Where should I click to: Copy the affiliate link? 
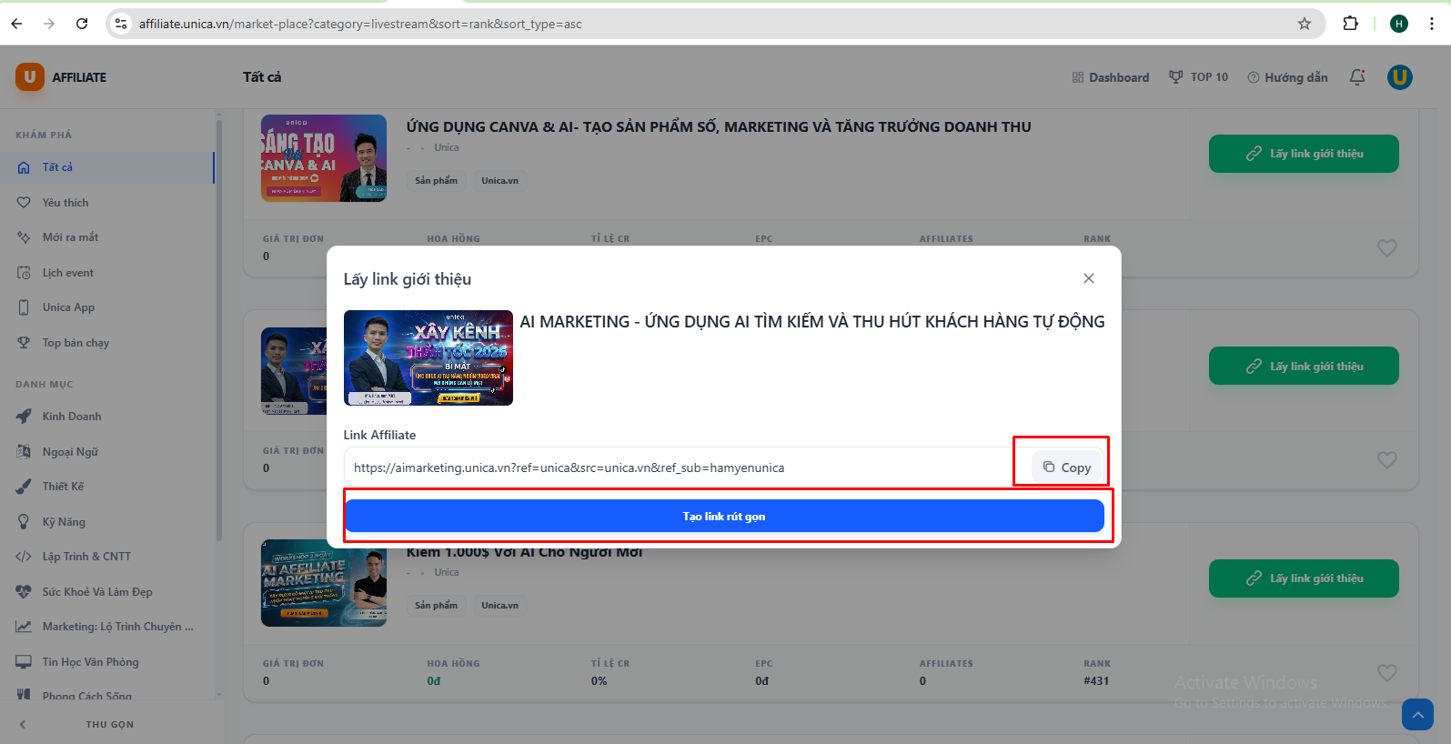(x=1067, y=468)
